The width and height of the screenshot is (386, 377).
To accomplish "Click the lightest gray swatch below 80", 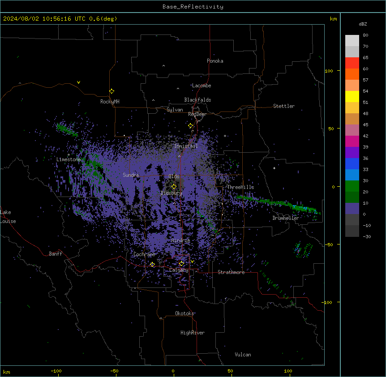I will click(x=352, y=41).
